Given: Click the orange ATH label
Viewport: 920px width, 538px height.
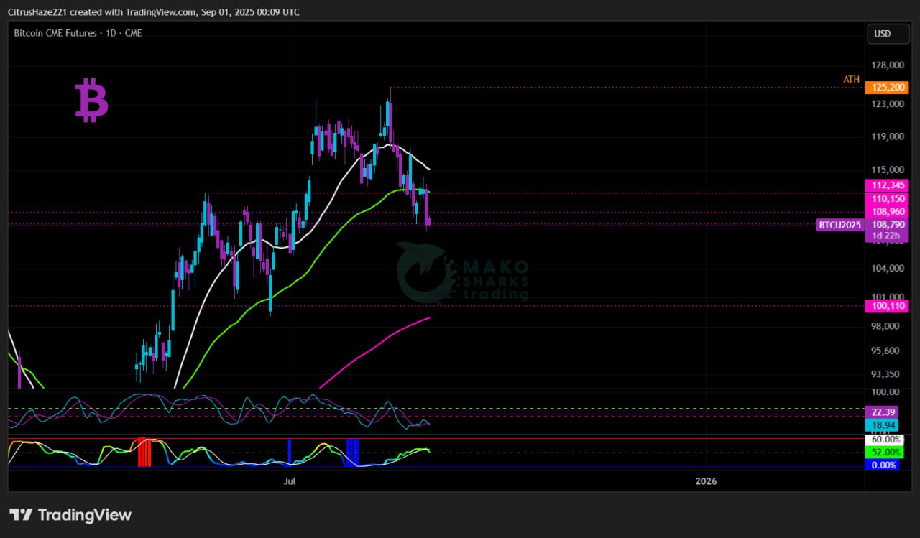Looking at the screenshot, I should click(851, 79).
